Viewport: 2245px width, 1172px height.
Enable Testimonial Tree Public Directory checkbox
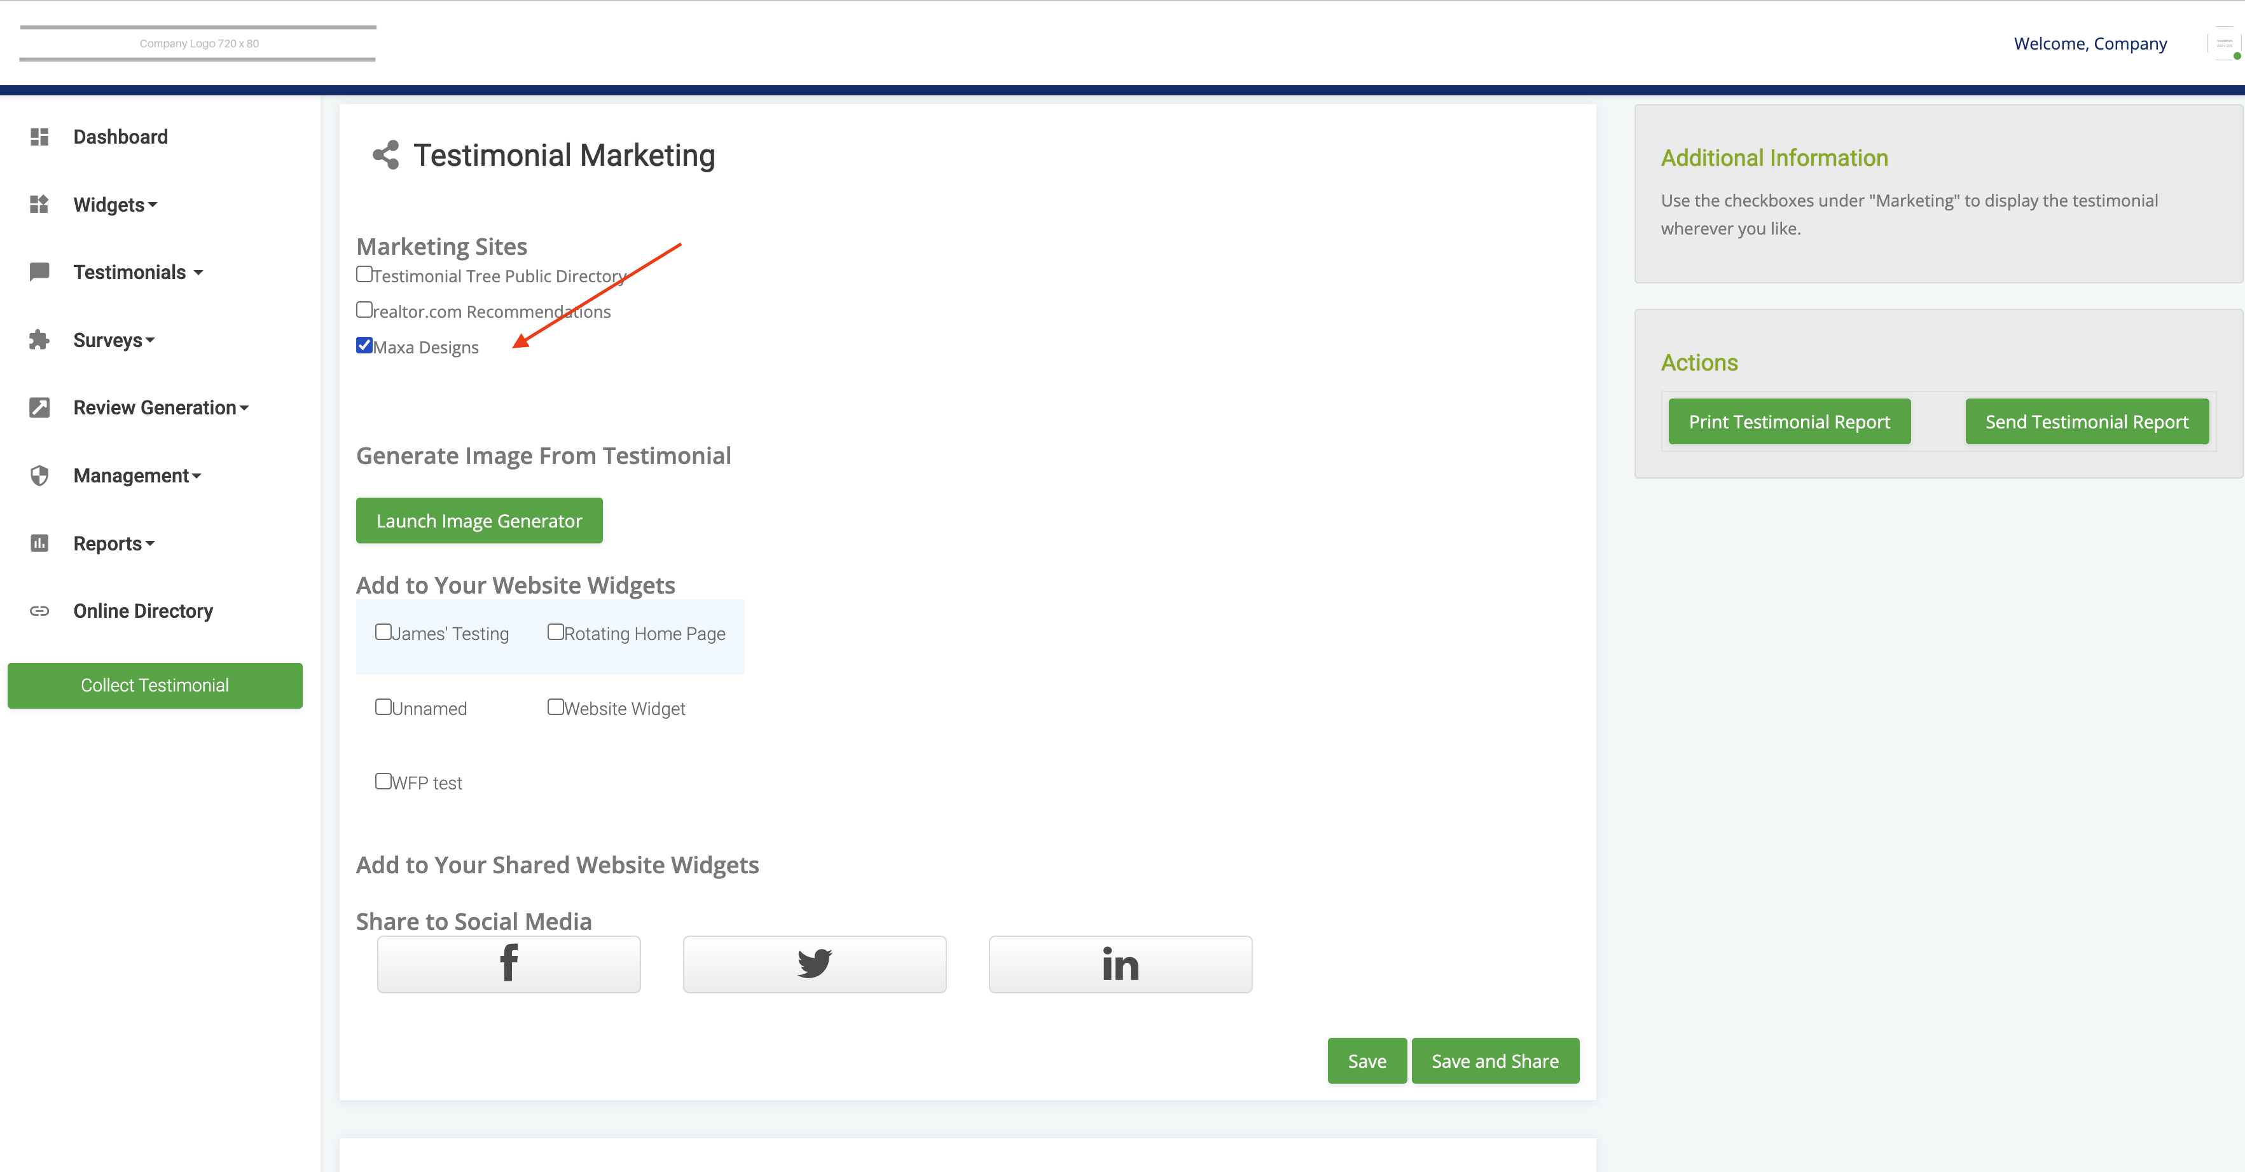pyautogui.click(x=364, y=275)
